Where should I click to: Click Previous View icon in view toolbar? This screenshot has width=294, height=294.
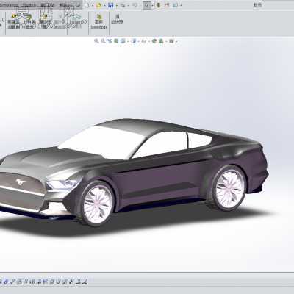[110, 41]
